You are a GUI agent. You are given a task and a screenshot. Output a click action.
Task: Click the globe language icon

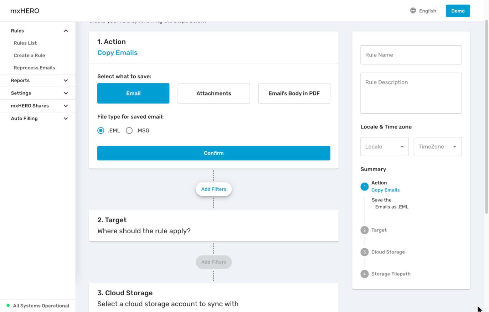pyautogui.click(x=413, y=11)
